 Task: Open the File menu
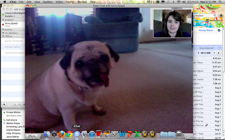pos(21,2)
